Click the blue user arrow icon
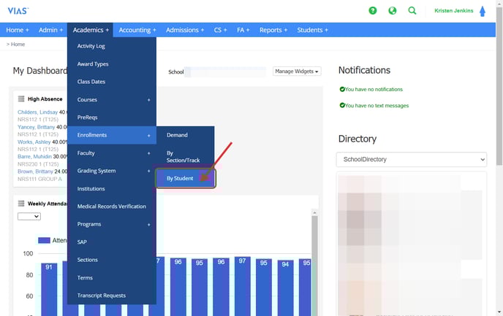Image resolution: width=503 pixels, height=316 pixels. tap(482, 11)
